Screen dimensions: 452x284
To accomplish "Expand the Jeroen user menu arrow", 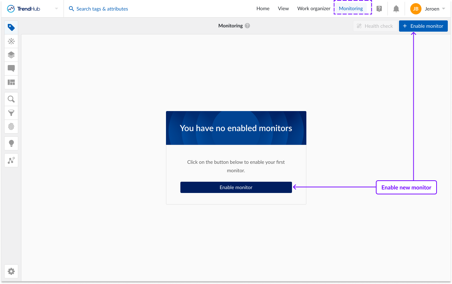I will [x=444, y=9].
